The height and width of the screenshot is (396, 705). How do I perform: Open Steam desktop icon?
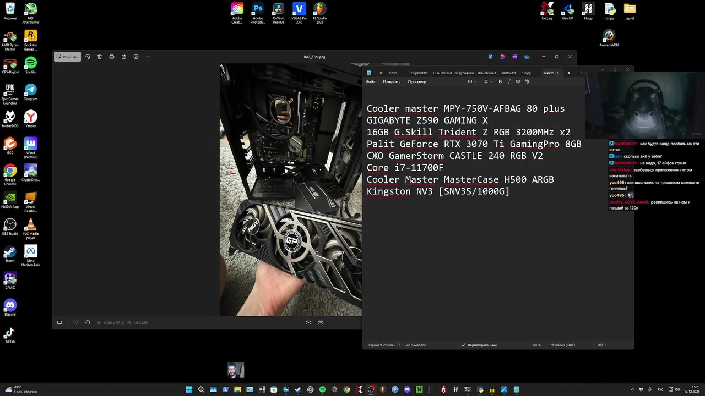pos(10,254)
